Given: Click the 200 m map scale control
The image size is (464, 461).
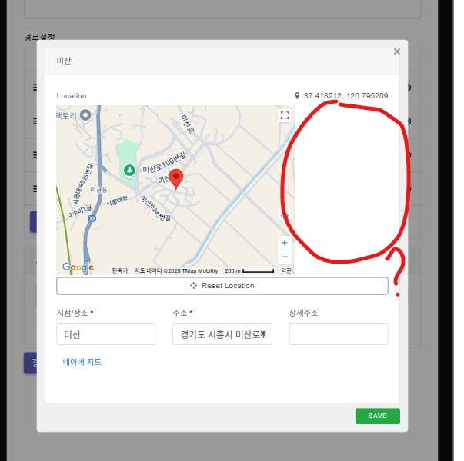Looking at the screenshot, I should (249, 270).
